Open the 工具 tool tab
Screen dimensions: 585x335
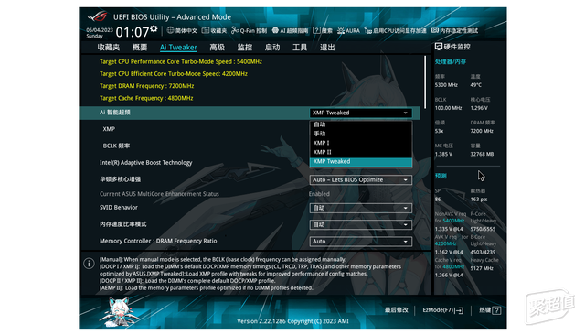tap(300, 48)
